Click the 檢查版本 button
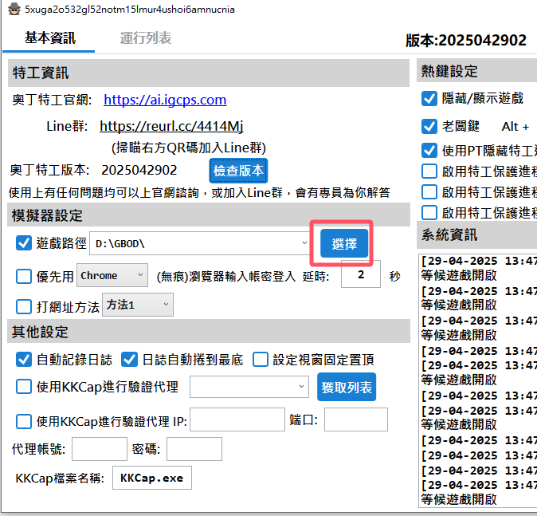 238,171
